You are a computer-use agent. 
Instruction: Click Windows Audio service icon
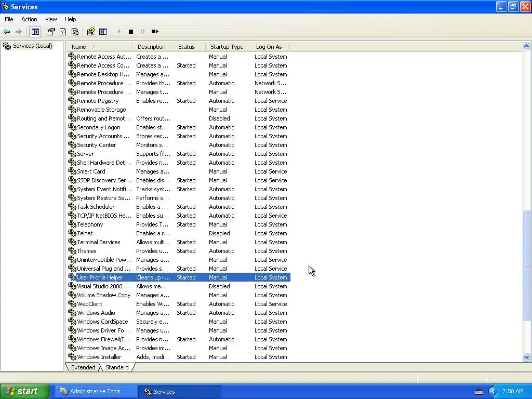(x=72, y=312)
